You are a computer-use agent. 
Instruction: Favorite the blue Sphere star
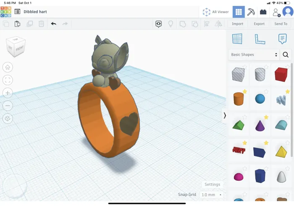point(266,91)
